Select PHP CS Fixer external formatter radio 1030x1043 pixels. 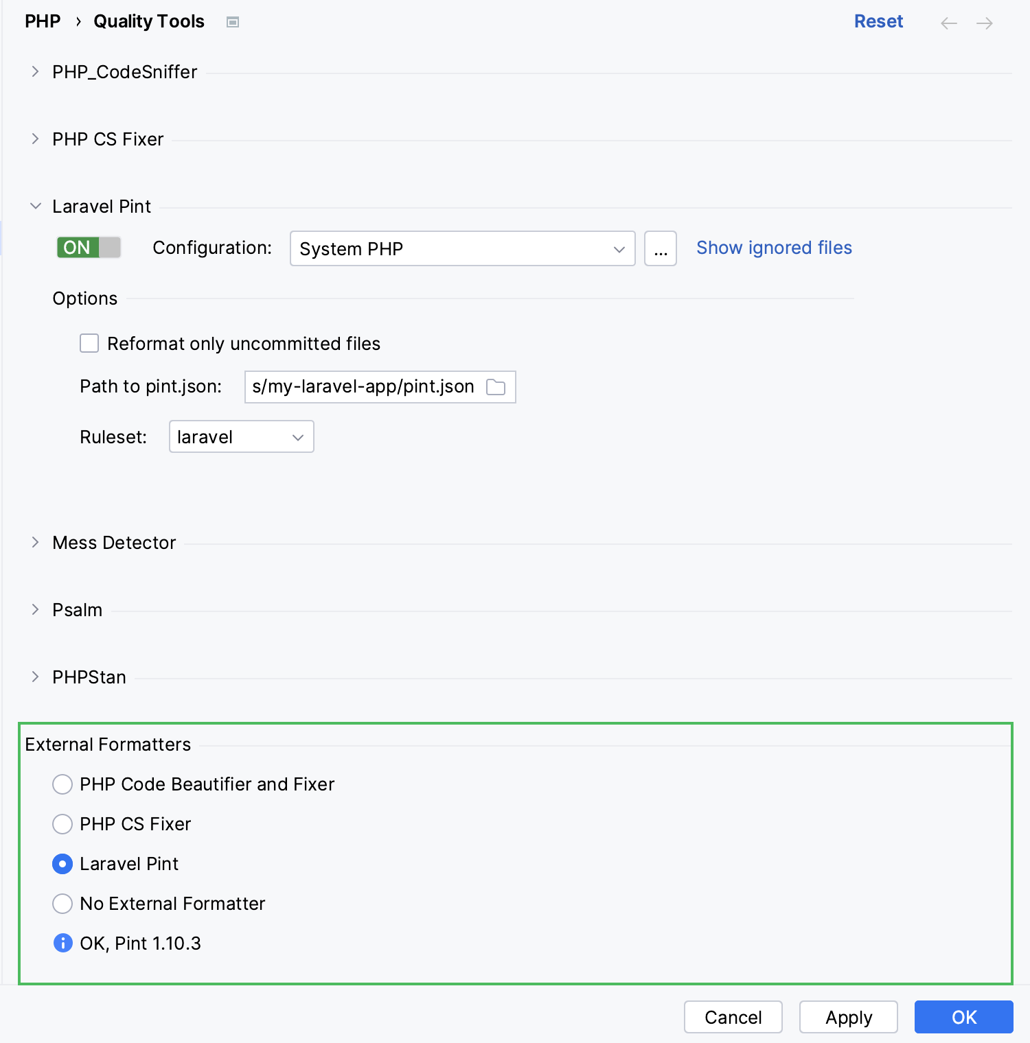point(62,823)
